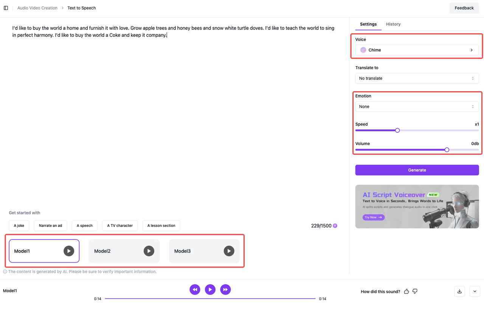Play the Model2 voice preview

tap(149, 251)
